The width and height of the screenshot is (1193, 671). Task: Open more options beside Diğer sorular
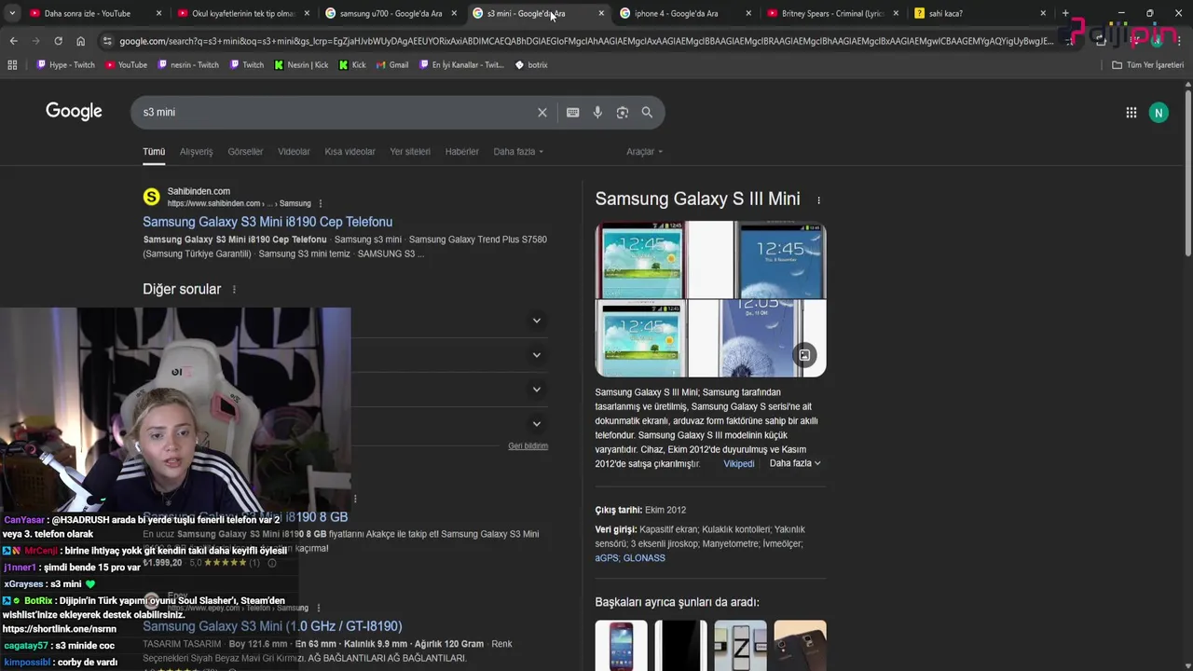[234, 290]
